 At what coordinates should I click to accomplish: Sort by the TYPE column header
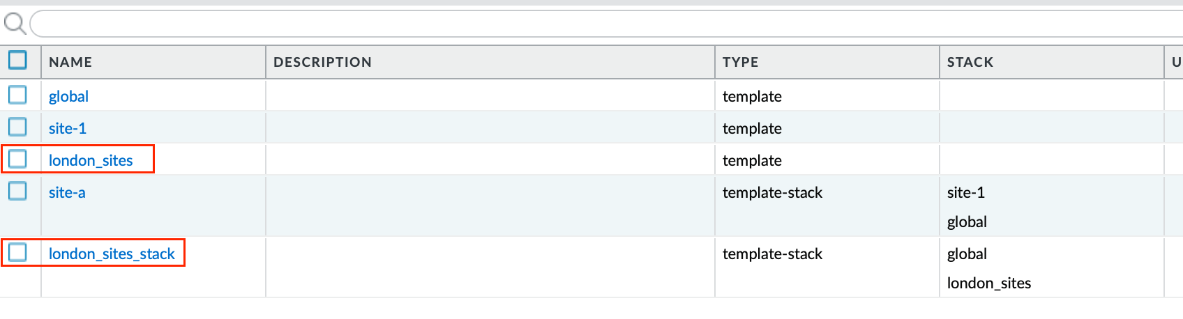click(x=740, y=63)
